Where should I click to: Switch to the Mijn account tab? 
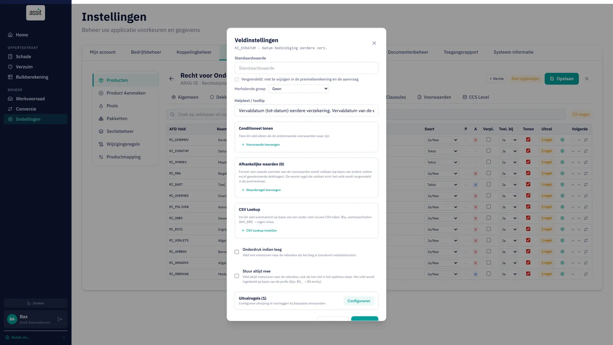point(102,52)
